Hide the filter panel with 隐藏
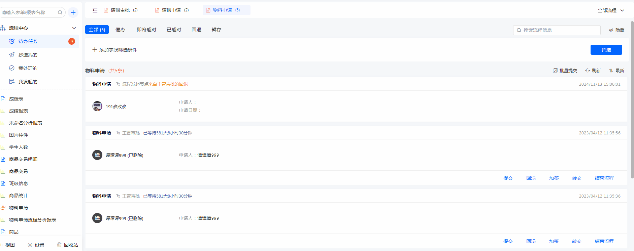This screenshot has height=251, width=634. click(x=616, y=30)
